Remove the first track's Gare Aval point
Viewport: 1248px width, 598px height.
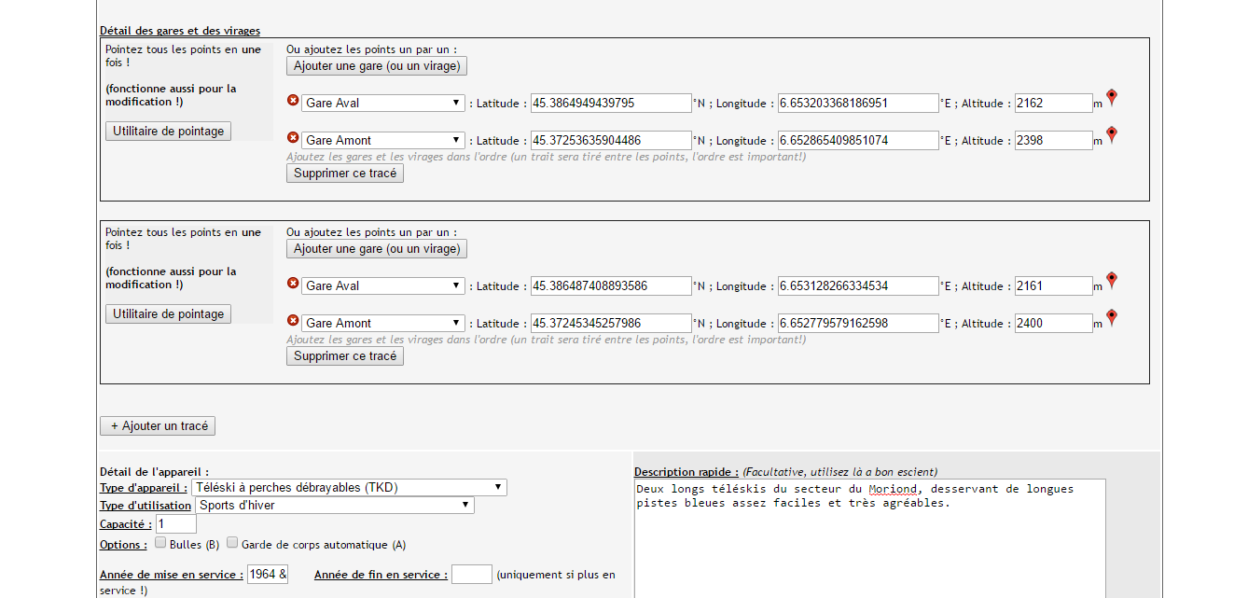click(293, 100)
